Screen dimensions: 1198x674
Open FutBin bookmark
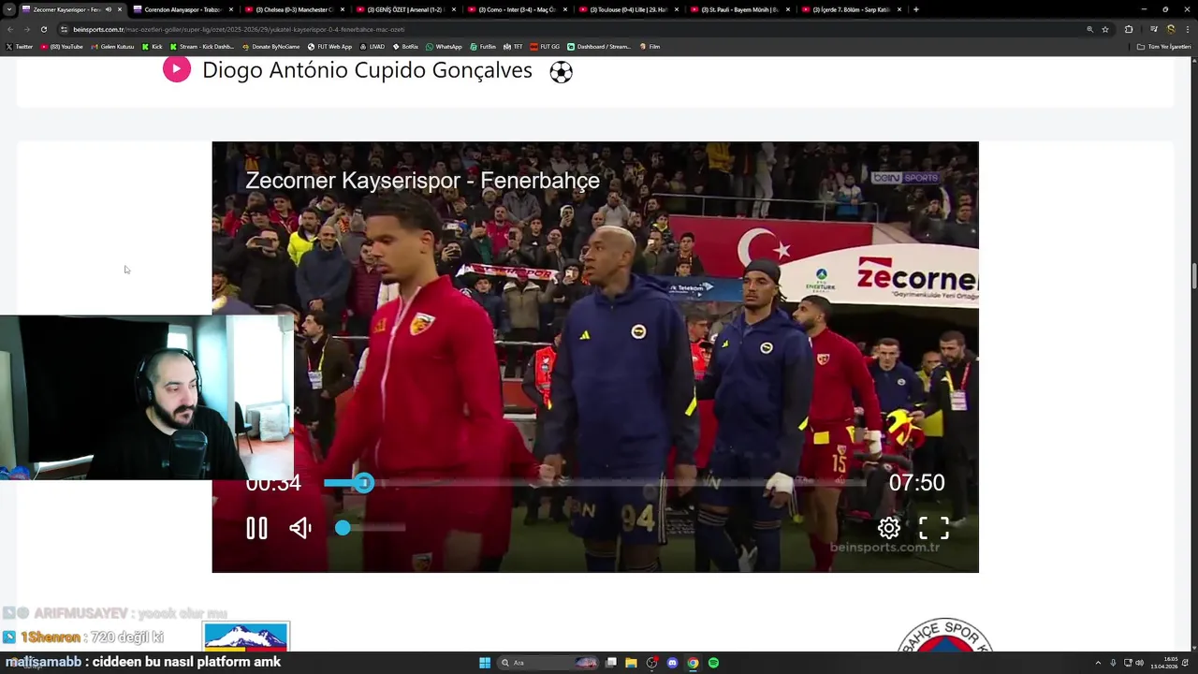[483, 47]
